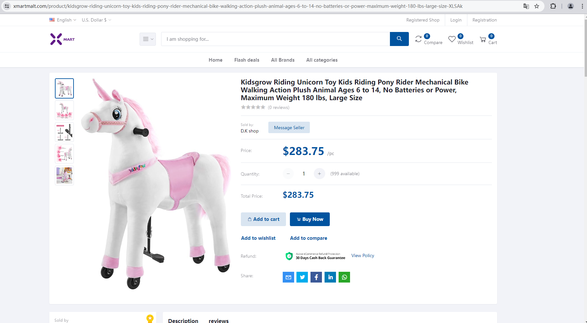This screenshot has height=323, width=587.
Task: Share product on Twitter
Action: coord(302,277)
